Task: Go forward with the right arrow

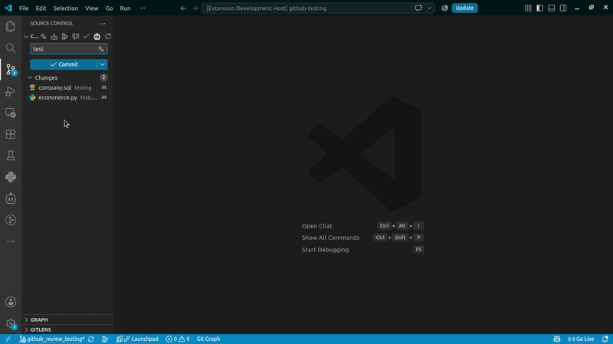Action: click(195, 8)
